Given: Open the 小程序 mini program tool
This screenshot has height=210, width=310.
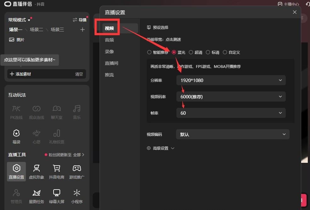Looking at the screenshot, I should click(x=77, y=196).
